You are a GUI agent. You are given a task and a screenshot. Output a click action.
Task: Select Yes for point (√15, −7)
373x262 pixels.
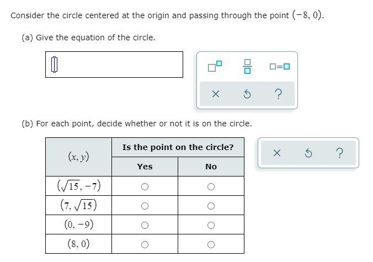(x=145, y=186)
